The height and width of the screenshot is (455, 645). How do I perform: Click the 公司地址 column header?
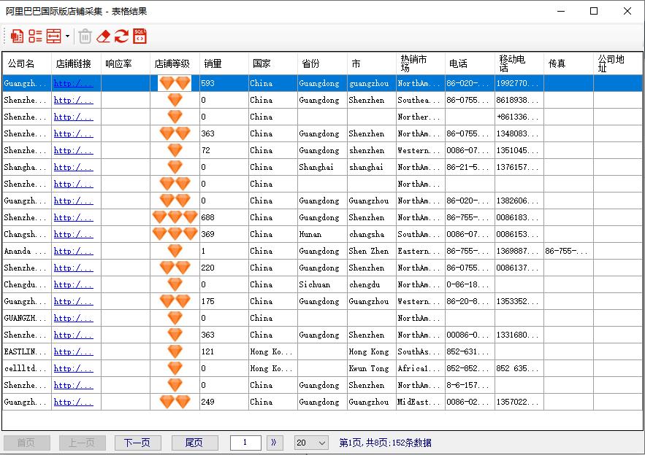click(618, 63)
